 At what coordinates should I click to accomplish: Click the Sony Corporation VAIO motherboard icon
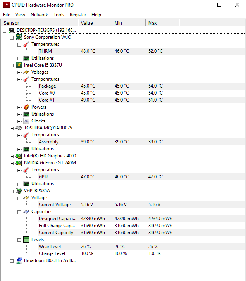[19, 37]
